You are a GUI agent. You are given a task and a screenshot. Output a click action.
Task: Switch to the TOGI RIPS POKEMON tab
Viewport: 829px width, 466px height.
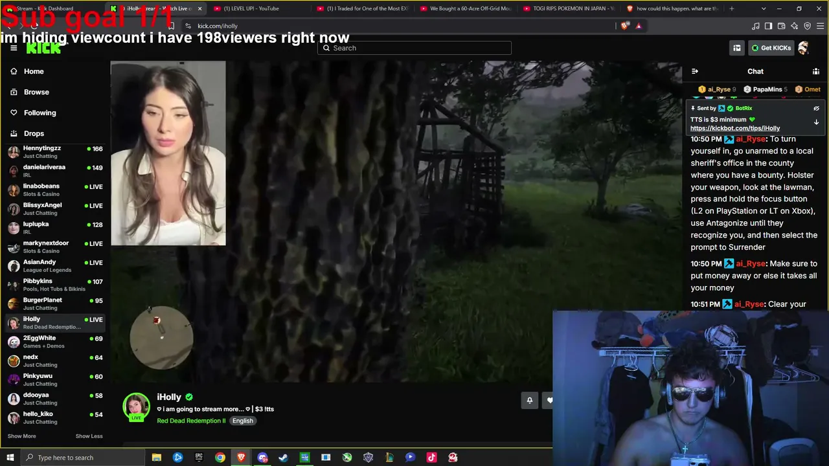[x=570, y=8]
